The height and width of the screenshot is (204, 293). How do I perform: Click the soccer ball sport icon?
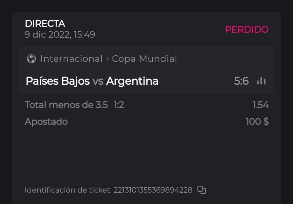pyautogui.click(x=31, y=59)
